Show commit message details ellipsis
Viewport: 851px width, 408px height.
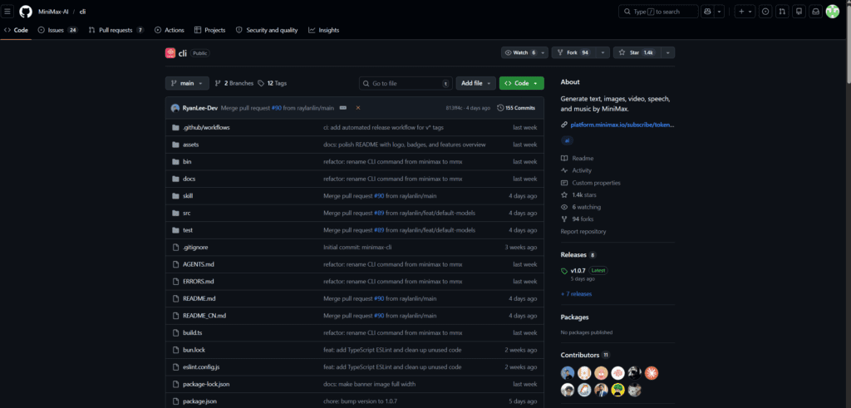pos(343,108)
